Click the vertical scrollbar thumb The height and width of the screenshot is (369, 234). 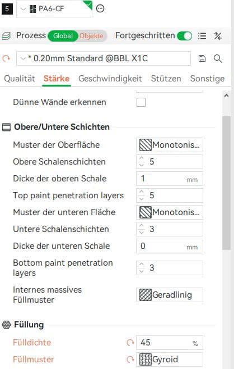226,183
